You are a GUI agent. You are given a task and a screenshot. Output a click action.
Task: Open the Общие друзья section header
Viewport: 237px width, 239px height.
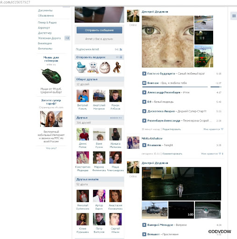click(x=87, y=79)
